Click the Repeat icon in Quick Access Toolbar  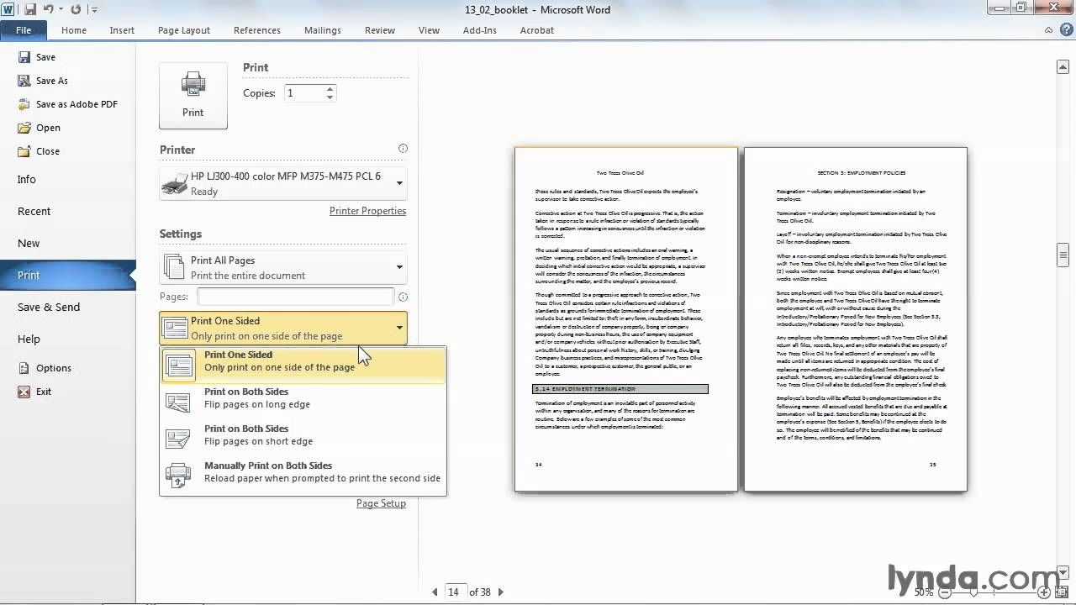(76, 9)
